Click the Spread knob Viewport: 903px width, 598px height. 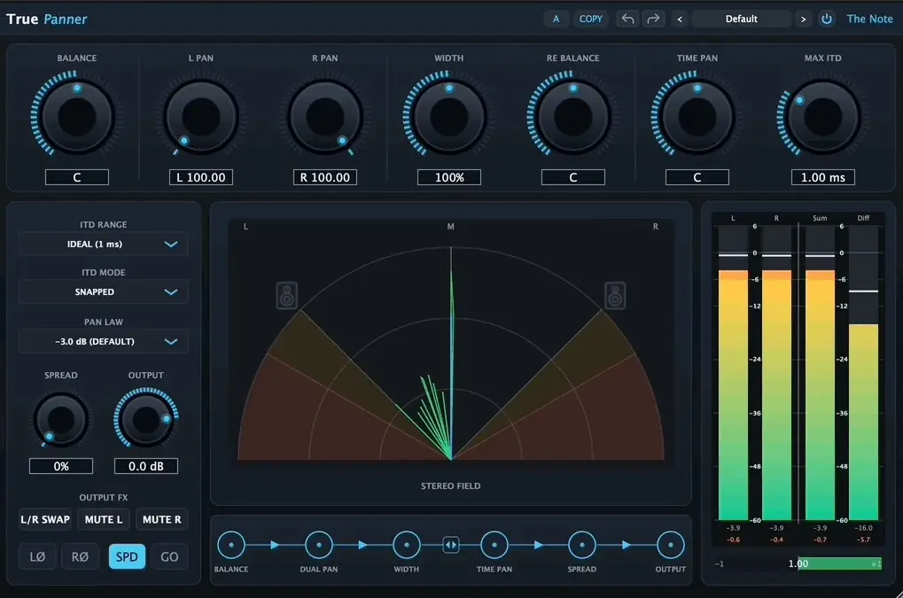pos(61,420)
